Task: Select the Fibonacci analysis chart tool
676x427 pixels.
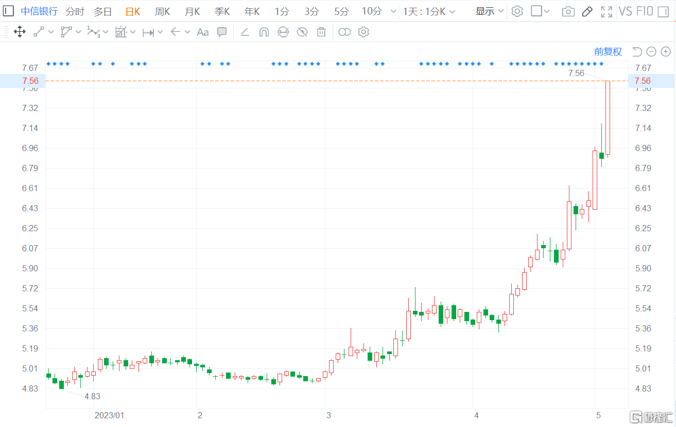Action: coord(121,32)
